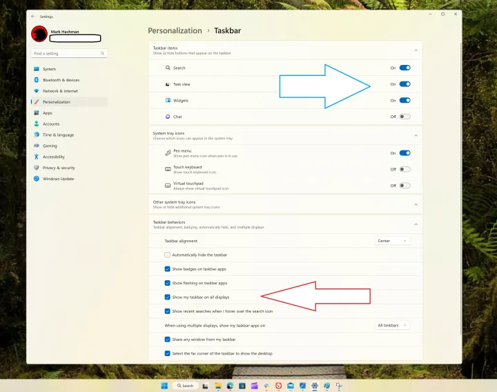This screenshot has width=497, height=392.
Task: Go to Windows Update section
Action: (x=58, y=179)
